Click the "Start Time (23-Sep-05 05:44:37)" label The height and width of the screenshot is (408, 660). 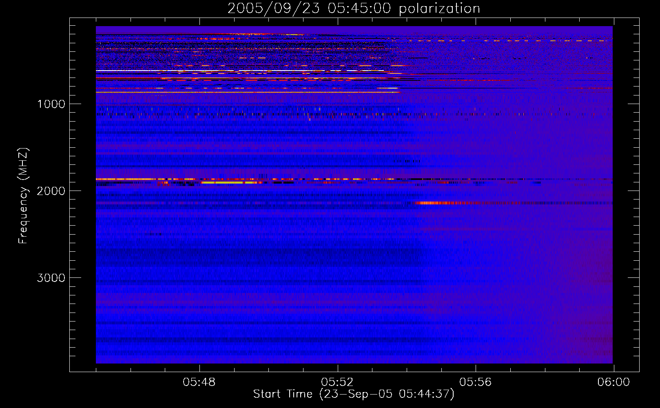pyautogui.click(x=354, y=394)
